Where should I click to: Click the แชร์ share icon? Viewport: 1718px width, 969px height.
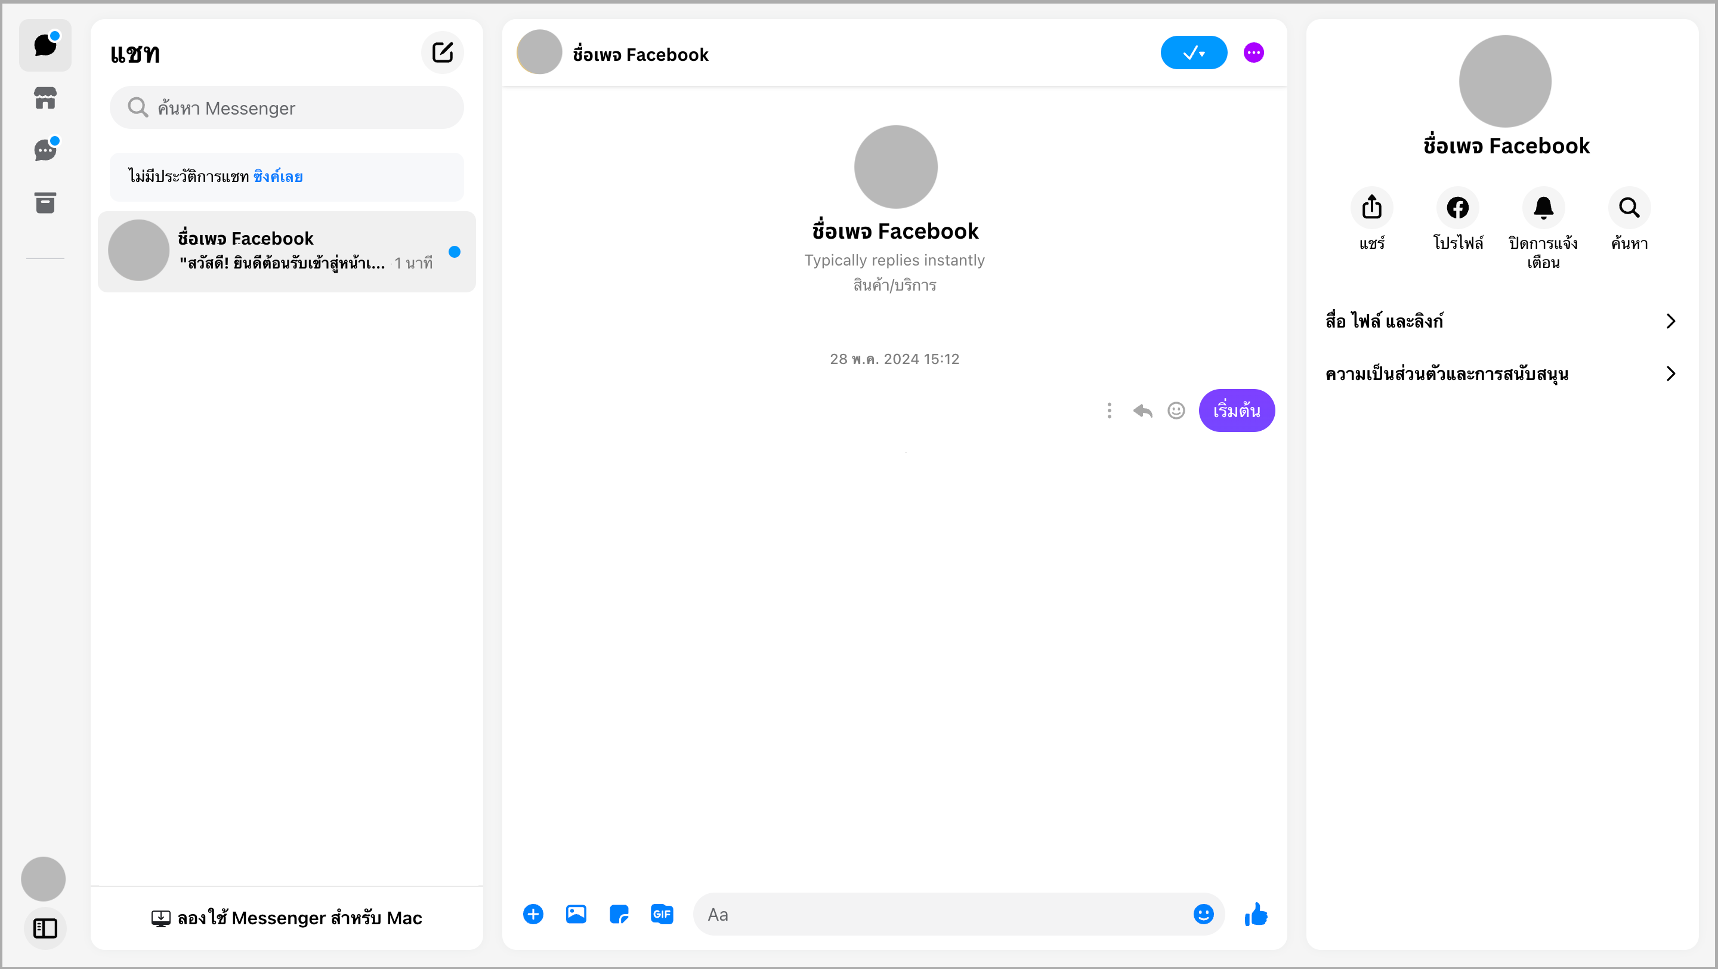pyautogui.click(x=1371, y=208)
